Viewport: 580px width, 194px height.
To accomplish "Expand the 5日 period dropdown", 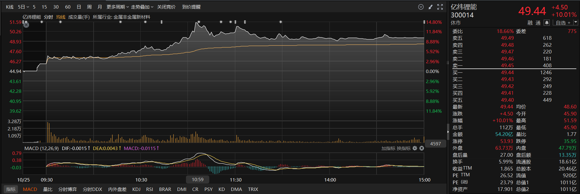I will pyautogui.click(x=23, y=7).
